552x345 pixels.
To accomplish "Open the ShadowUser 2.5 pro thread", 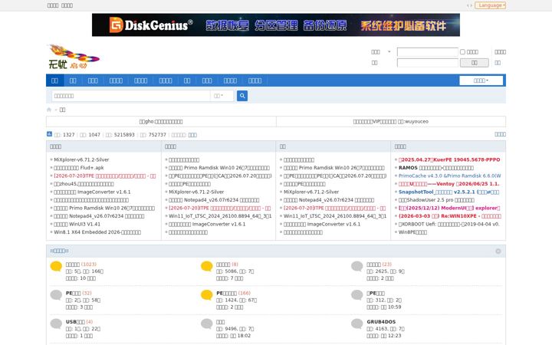I will pos(436,200).
